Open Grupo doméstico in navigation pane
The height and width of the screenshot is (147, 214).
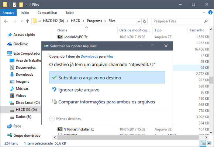(27, 136)
